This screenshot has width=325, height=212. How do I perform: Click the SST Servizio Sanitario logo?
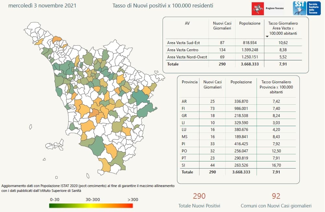pyautogui.click(x=307, y=8)
